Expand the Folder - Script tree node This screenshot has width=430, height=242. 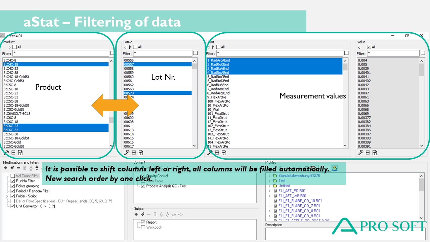pos(7,196)
